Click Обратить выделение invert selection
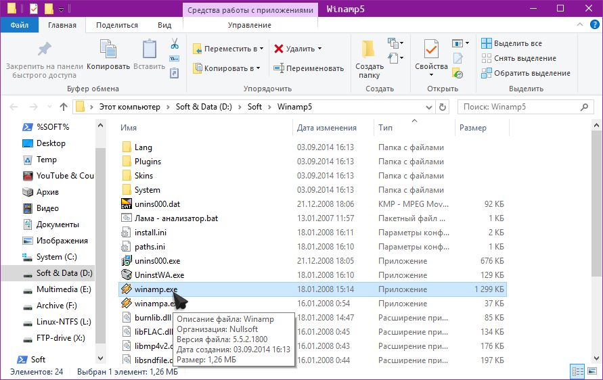 pos(526,73)
